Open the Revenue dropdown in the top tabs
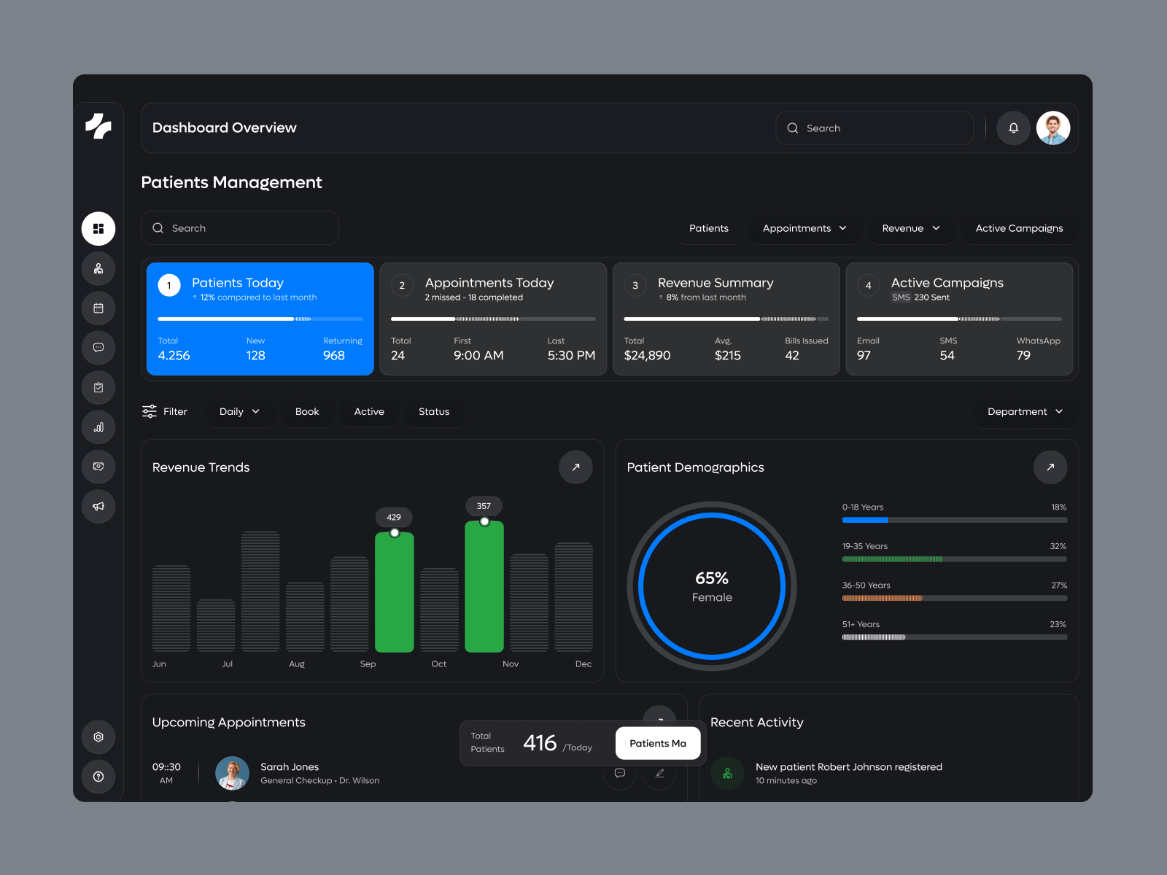This screenshot has height=875, width=1167. tap(910, 228)
